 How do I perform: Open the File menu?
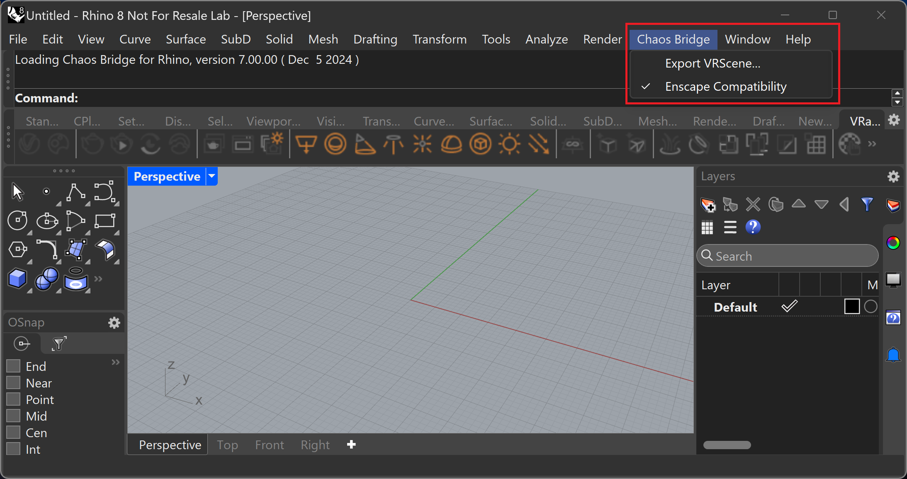click(18, 39)
